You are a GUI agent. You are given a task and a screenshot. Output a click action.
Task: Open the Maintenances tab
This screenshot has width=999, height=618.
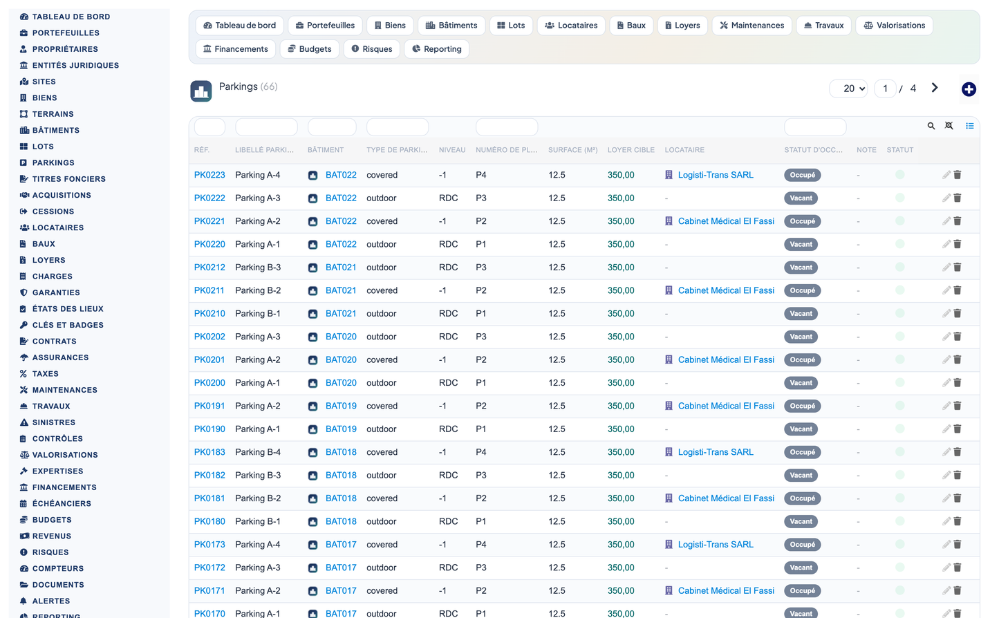(751, 26)
